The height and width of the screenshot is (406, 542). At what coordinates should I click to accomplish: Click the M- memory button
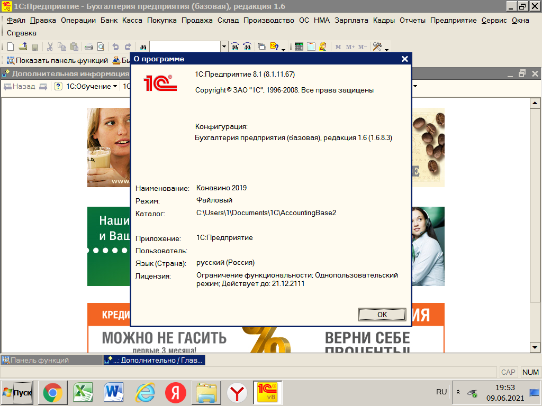tap(362, 47)
